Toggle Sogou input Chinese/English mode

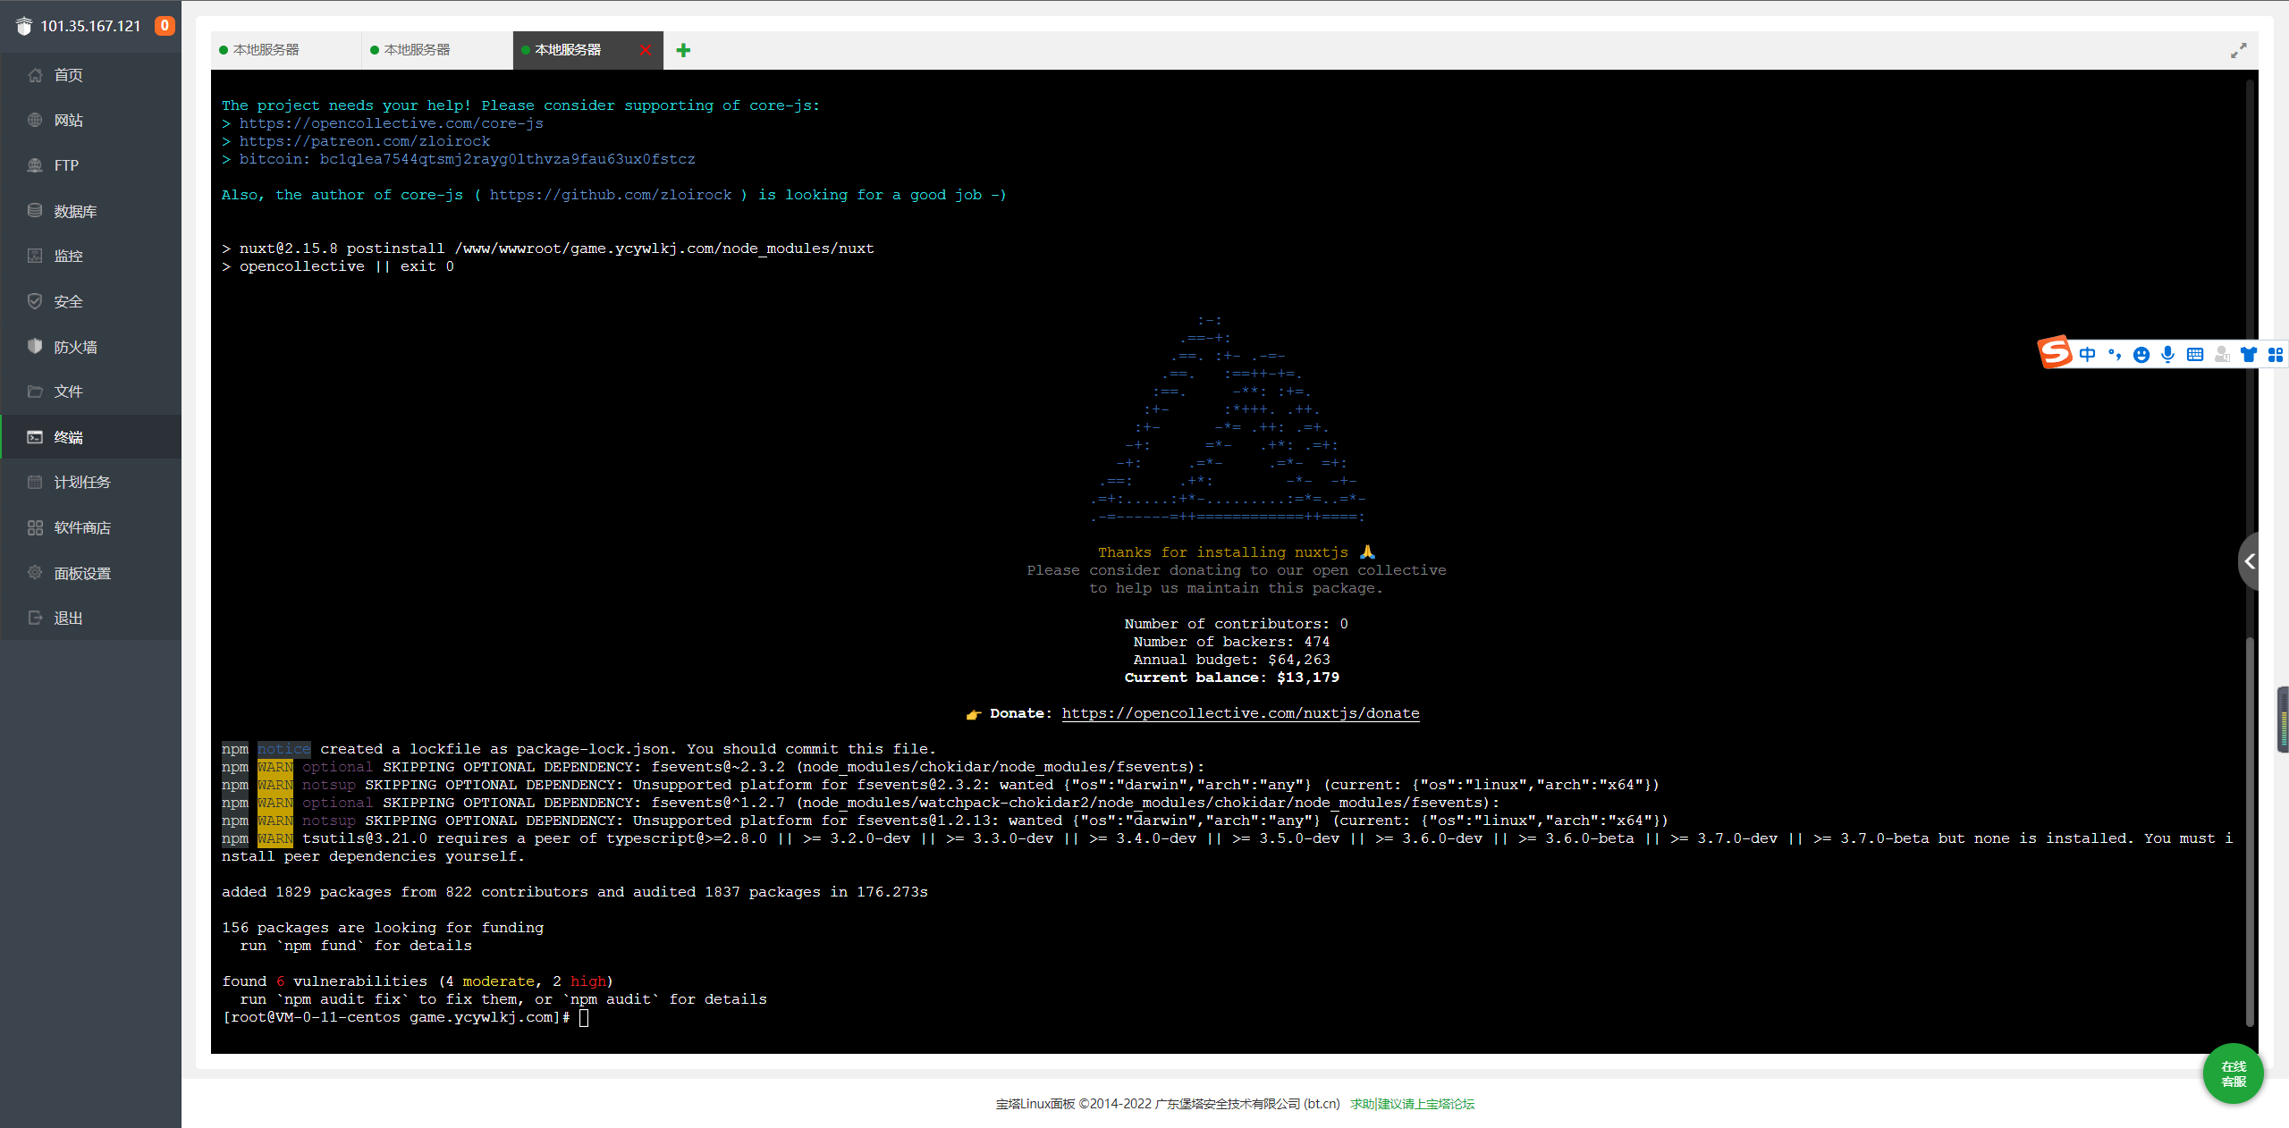click(2087, 355)
